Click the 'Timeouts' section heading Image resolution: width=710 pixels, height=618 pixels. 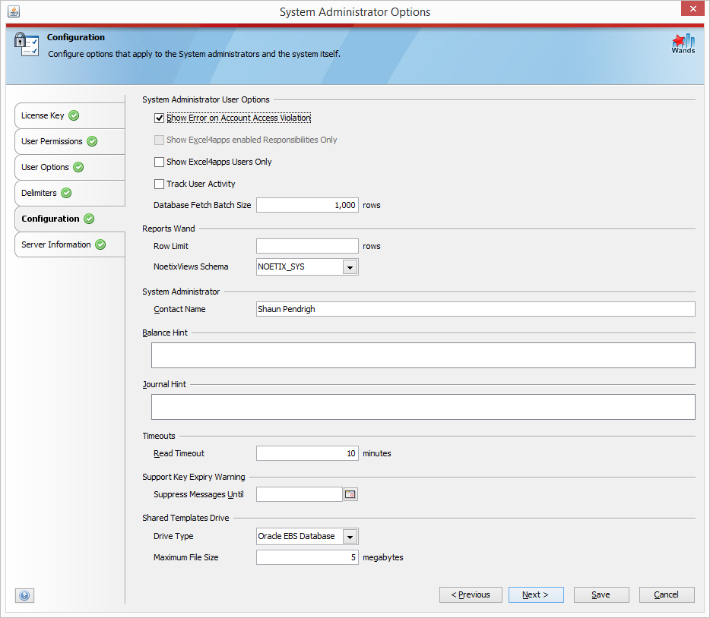158,436
